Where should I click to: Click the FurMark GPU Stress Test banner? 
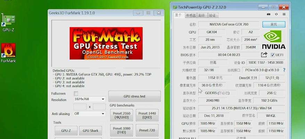click(x=106, y=43)
